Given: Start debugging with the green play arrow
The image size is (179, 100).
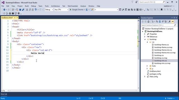Looking at the screenshot, I should click(x=70, y=10).
